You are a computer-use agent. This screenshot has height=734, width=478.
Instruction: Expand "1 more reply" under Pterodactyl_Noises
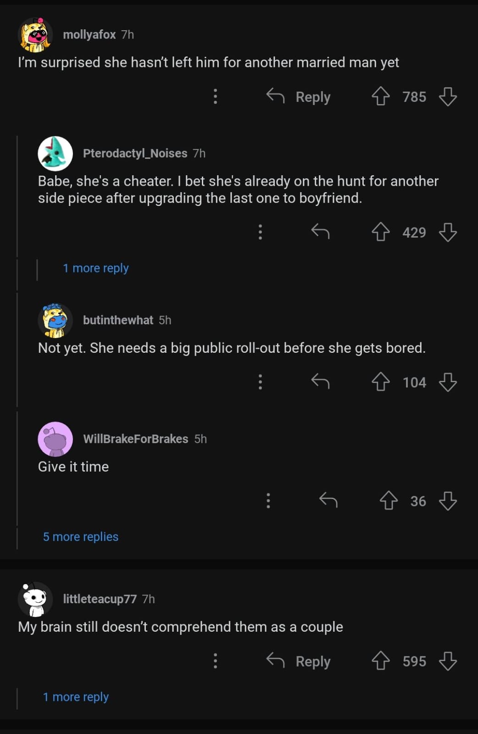(95, 268)
